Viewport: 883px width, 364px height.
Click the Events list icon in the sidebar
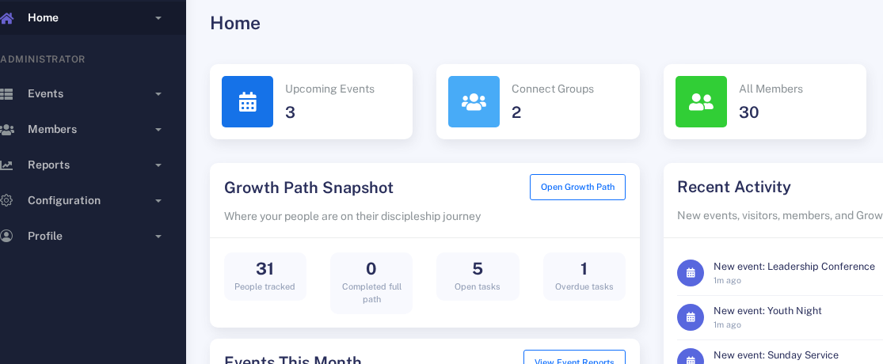coord(6,94)
